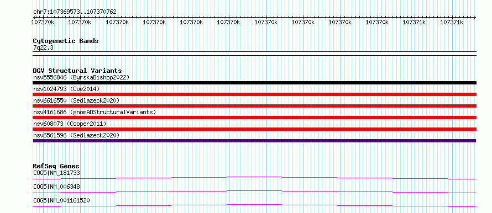The width and height of the screenshot is (492, 213).
Task: Open variant nsv6616550 (Sedlazeck2020) label
Action: (x=76, y=100)
